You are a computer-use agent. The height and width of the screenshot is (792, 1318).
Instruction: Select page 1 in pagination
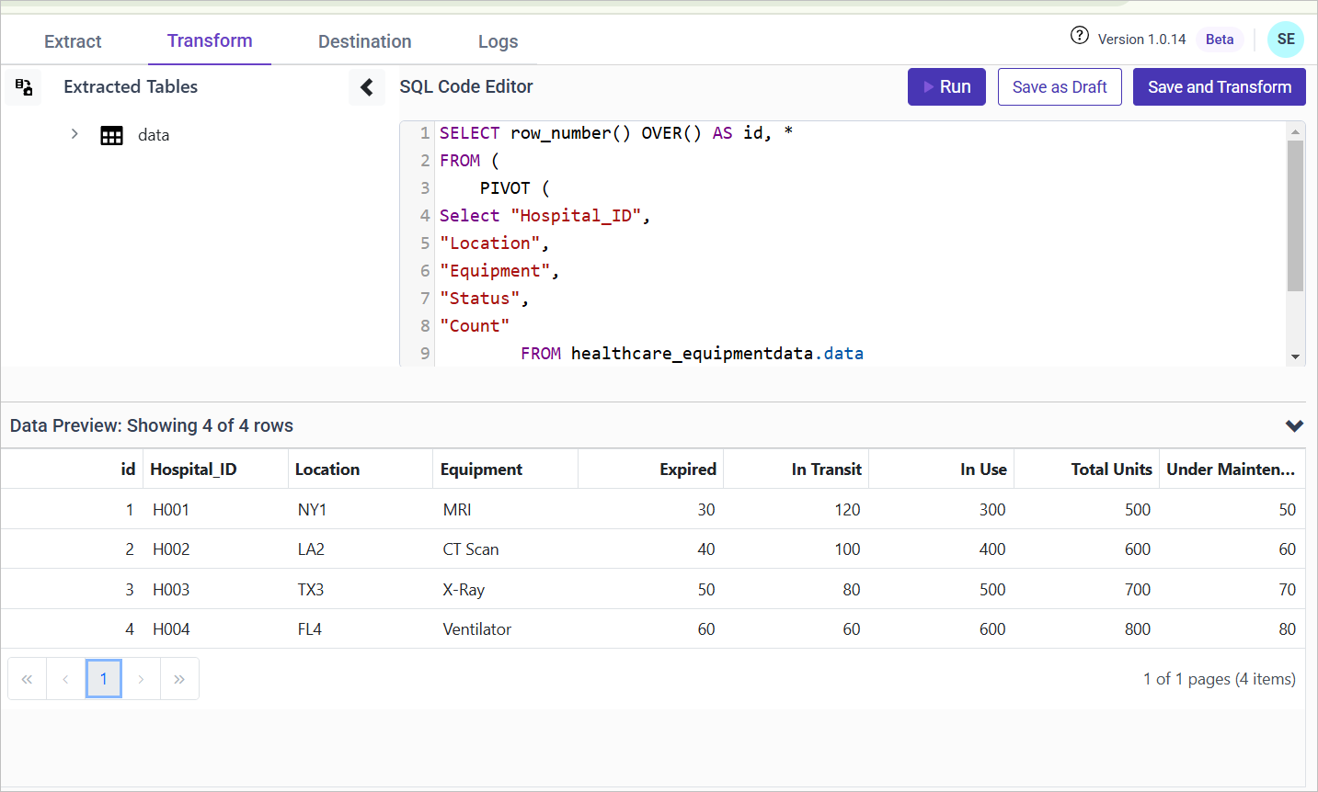pyautogui.click(x=104, y=679)
